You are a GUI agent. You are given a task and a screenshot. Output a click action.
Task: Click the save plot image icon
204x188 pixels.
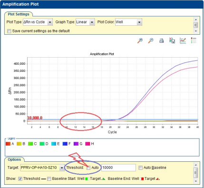pos(172,40)
